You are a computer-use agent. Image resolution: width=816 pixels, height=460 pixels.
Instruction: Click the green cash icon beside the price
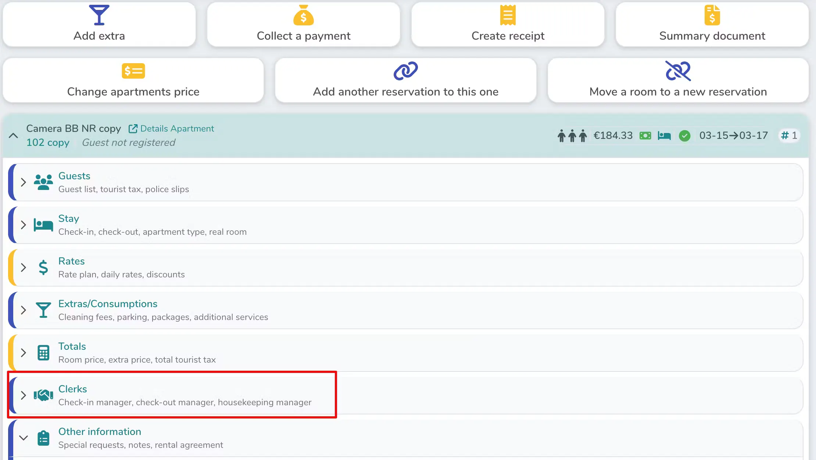(645, 136)
